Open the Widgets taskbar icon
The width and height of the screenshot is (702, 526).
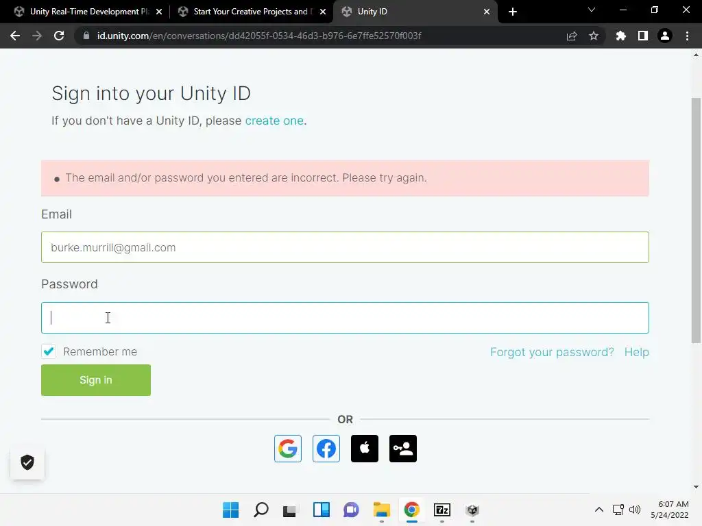322,510
